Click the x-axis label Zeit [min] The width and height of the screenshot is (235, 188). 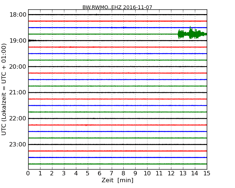(117, 180)
